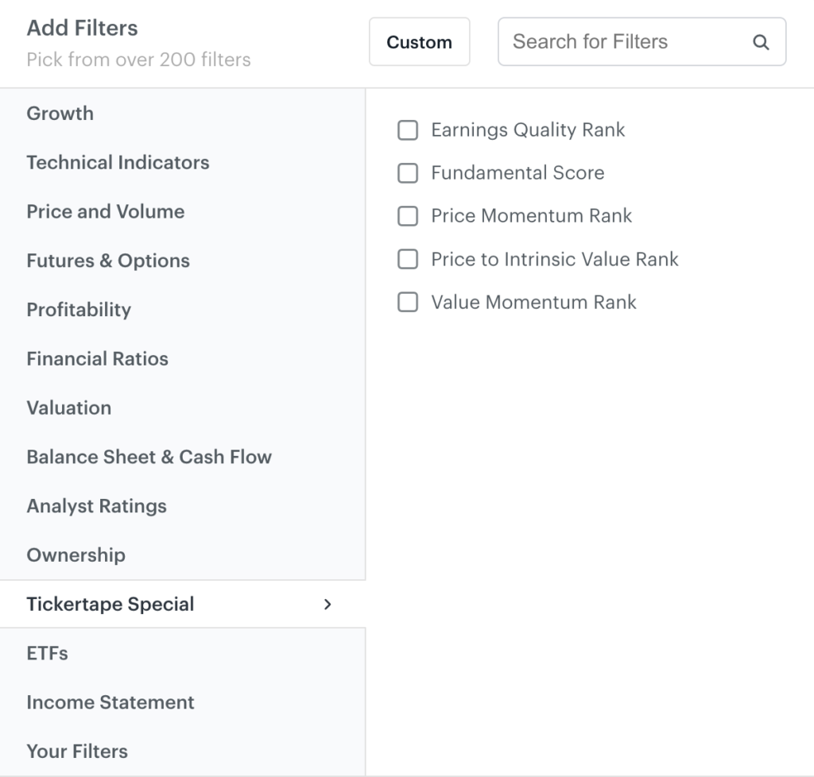Open Balance Sheet & Cash Flow filters
Viewport: 814px width, 777px height.
(x=149, y=458)
